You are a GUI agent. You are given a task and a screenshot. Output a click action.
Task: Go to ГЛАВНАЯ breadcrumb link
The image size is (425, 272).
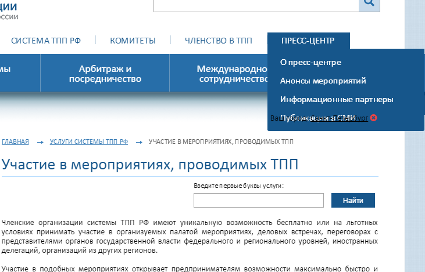[x=15, y=142]
